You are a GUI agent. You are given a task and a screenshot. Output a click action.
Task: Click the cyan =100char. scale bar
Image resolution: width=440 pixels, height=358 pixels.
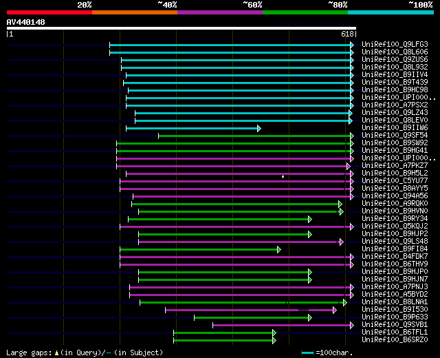coord(307,353)
